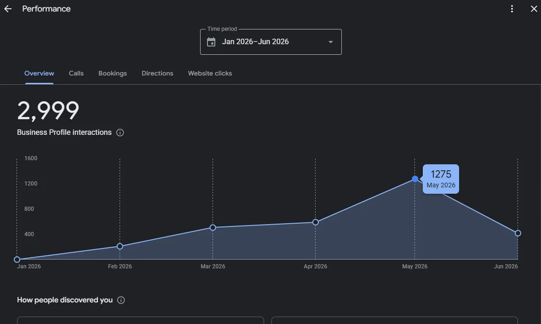Close the Performance panel with X
The image size is (541, 324).
click(534, 9)
